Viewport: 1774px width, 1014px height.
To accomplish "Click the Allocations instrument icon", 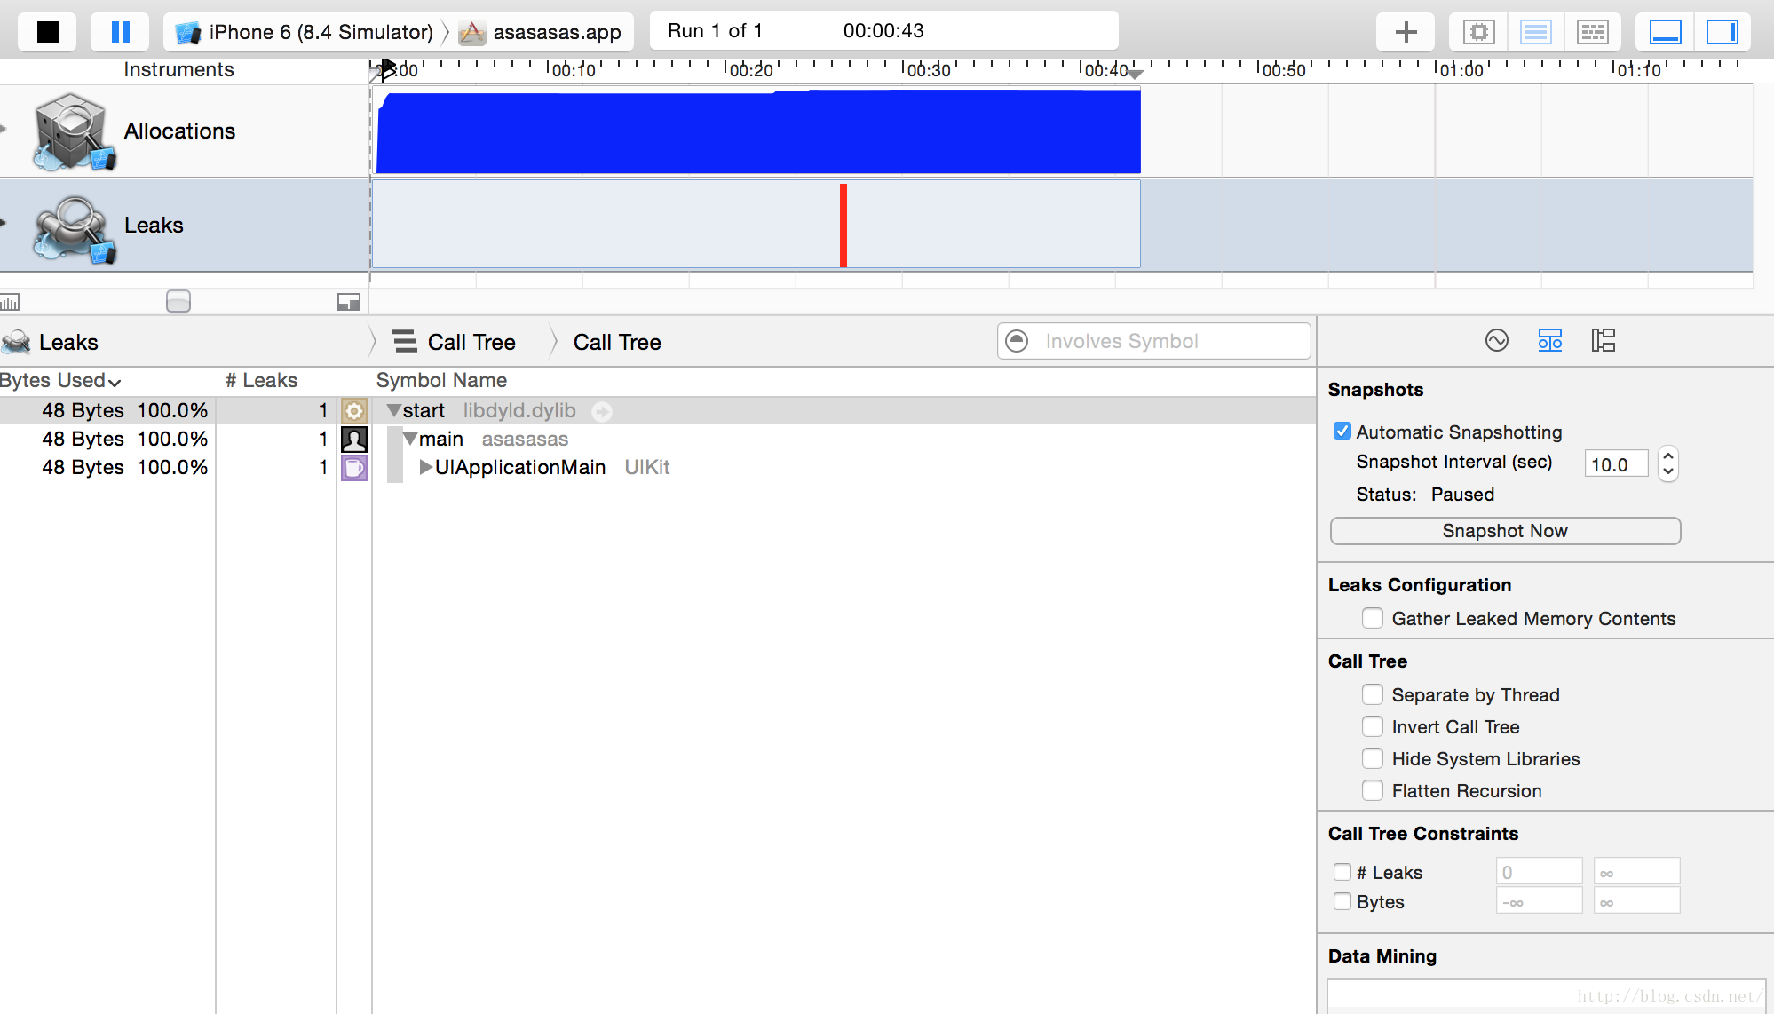I will pos(71,131).
